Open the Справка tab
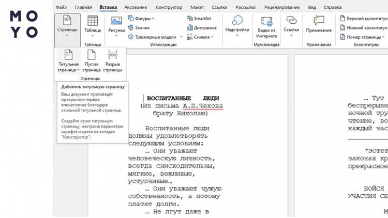This screenshot has width=388, height=218. coord(333,7)
